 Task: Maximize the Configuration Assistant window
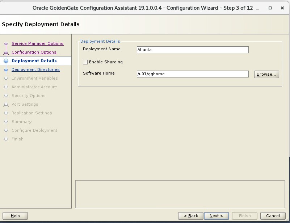(270, 8)
